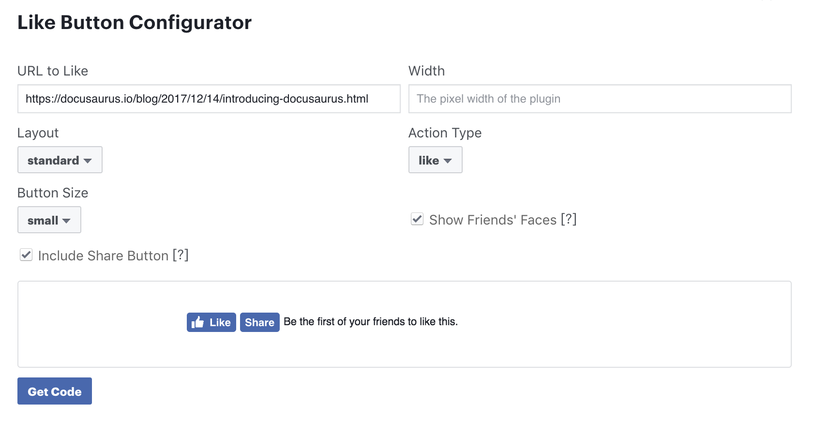Open the Button Size dropdown showing small
Image resolution: width=814 pixels, height=421 pixels.
49,220
